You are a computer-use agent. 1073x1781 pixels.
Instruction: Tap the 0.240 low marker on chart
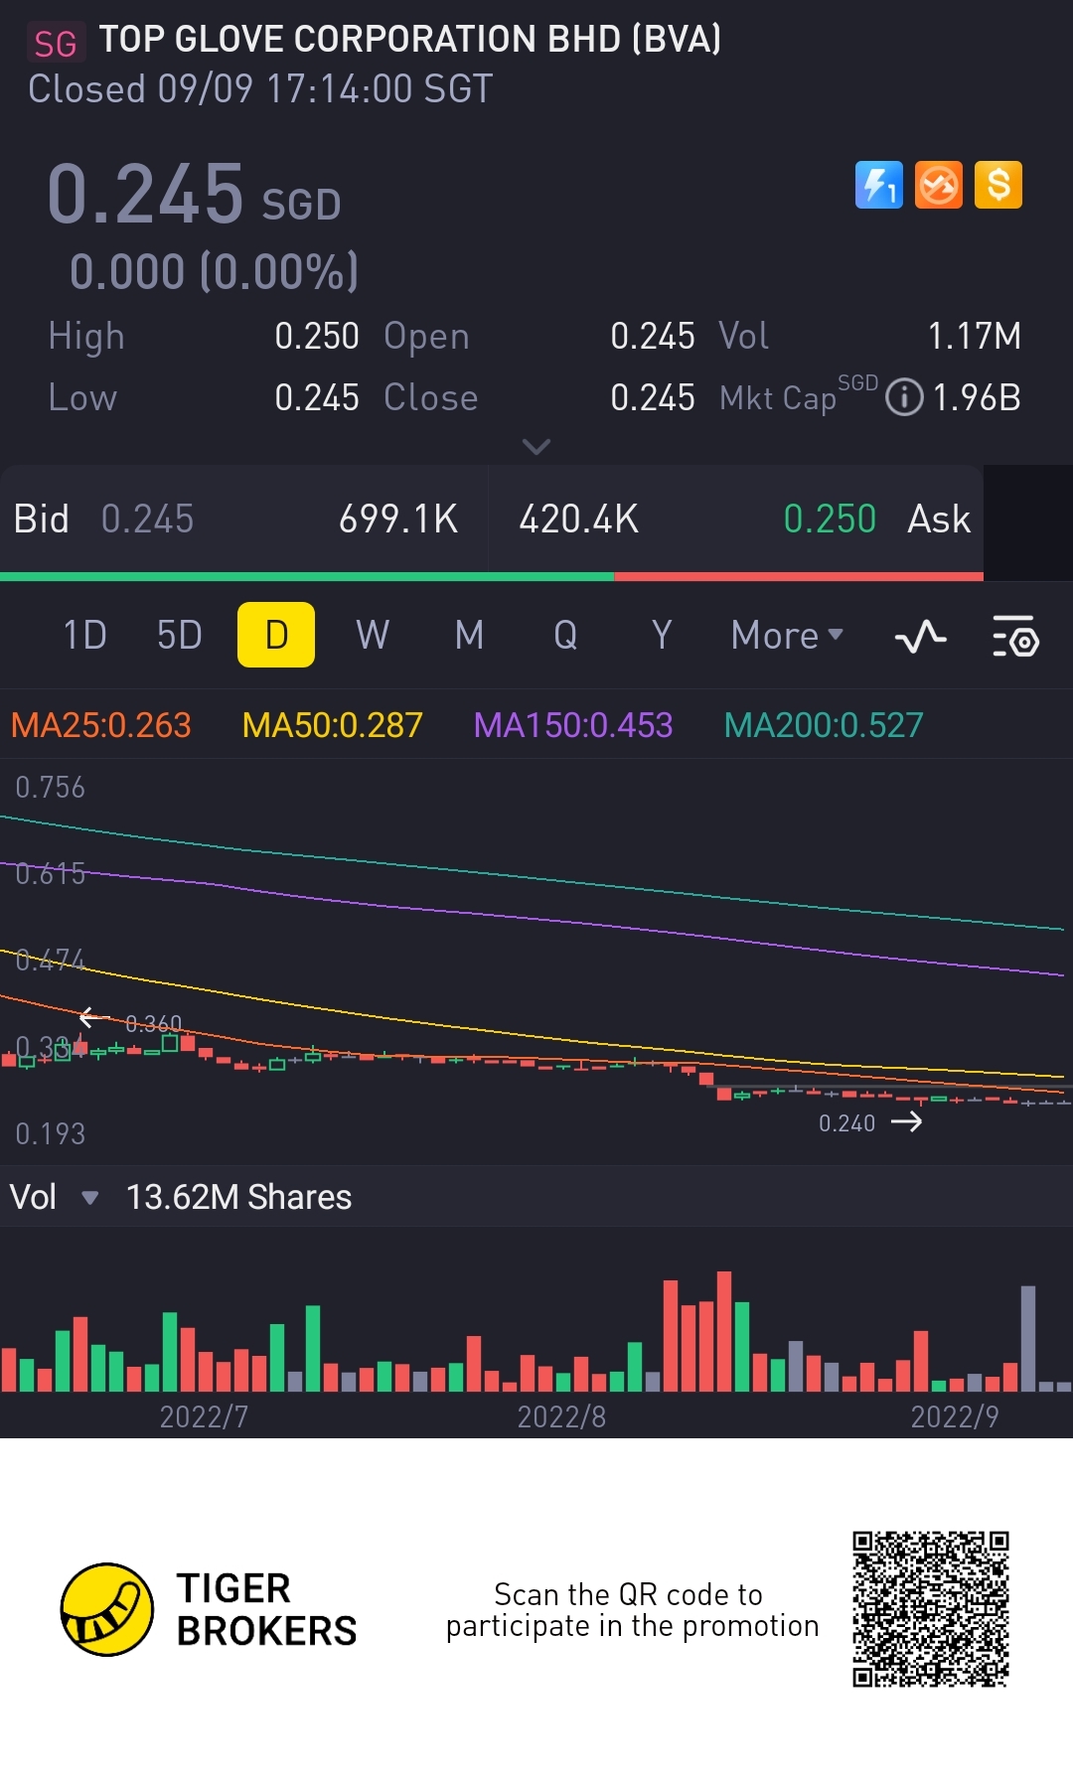(x=846, y=1123)
